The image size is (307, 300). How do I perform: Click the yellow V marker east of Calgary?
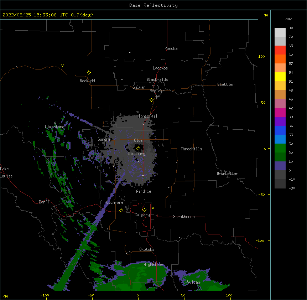coord(153,208)
